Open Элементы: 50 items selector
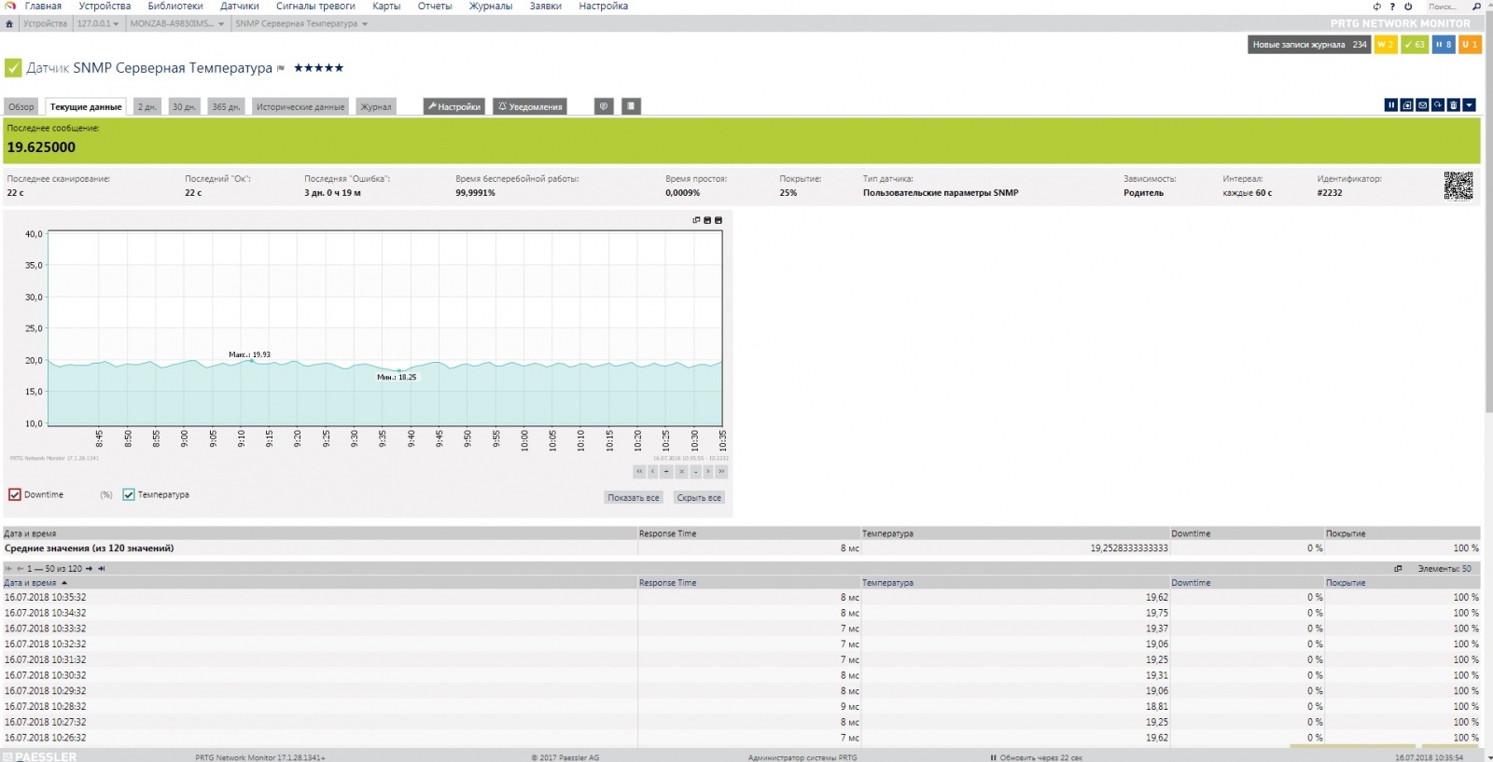Screen dimensions: 1493x762 point(1444,568)
